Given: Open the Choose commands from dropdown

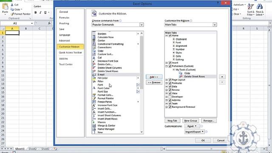Looking at the screenshot, I should pyautogui.click(x=142, y=25).
